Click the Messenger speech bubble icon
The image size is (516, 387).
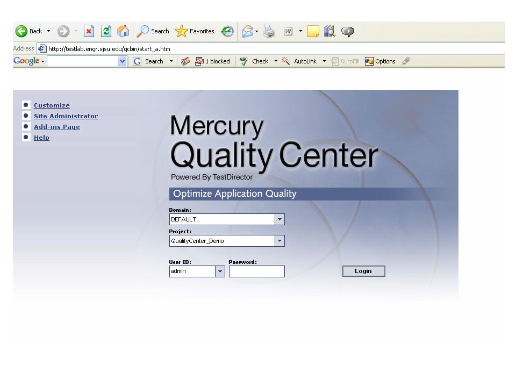[348, 32]
